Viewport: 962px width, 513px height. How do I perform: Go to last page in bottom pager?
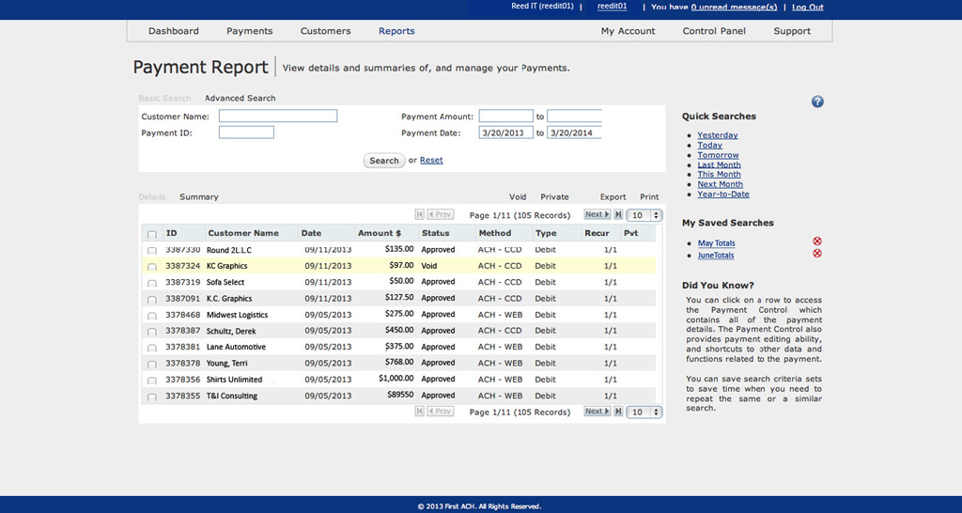[618, 412]
